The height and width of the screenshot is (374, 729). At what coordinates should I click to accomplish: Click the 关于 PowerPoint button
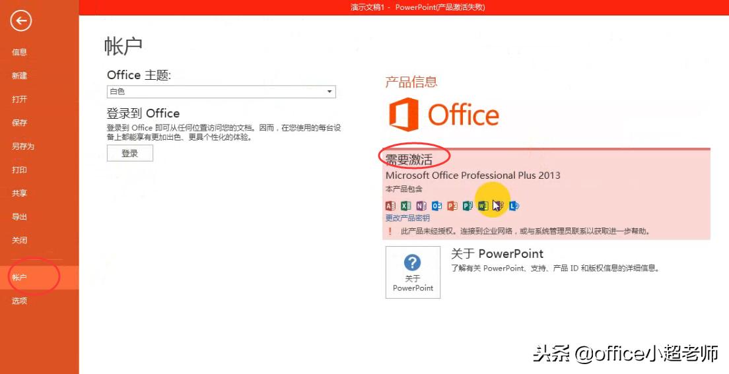413,272
